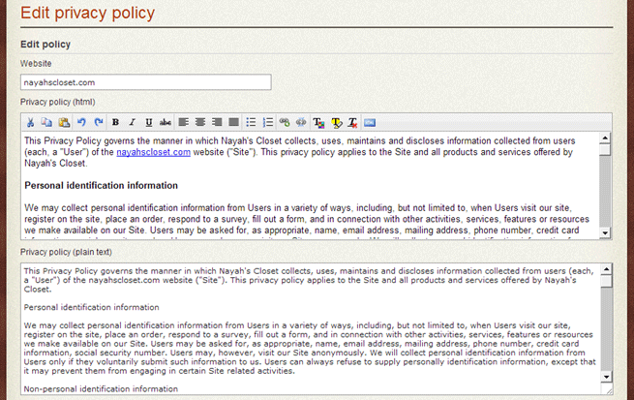
Task: Click the plain text scrollbar thumb
Action: 606,282
